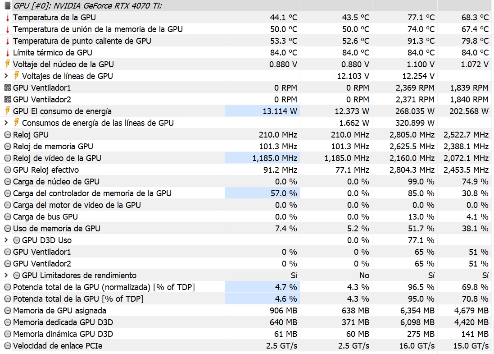Click lightning icon beside GPU El consumo de energía

[8, 111]
